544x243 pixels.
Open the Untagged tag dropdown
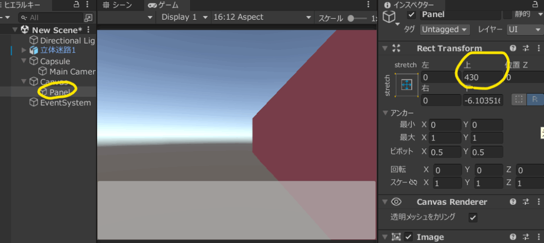[445, 29]
